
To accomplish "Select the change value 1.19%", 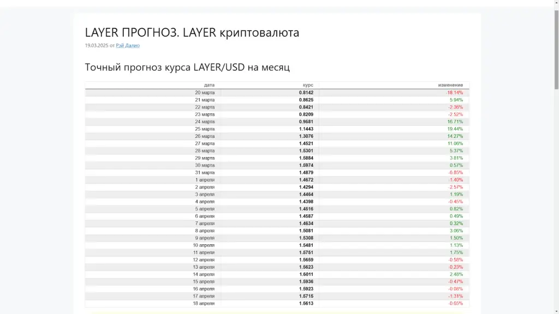I will point(456,195).
